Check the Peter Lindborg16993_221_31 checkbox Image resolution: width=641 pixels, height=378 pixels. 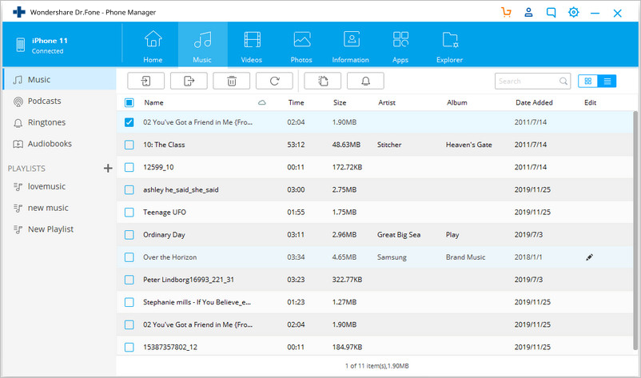129,280
